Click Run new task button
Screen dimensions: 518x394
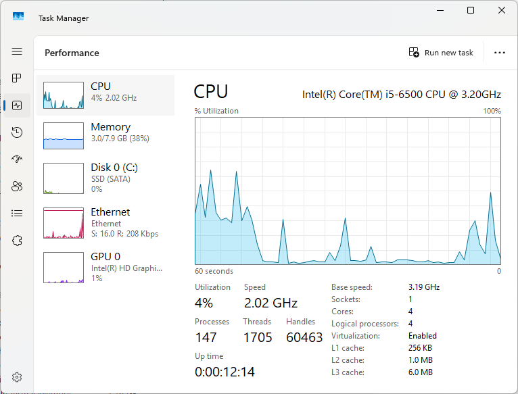tap(441, 53)
